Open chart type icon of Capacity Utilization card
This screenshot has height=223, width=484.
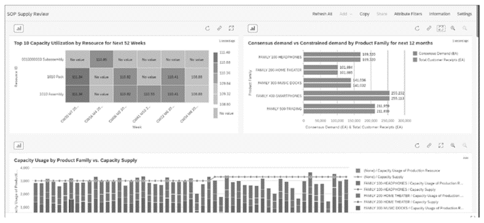click(19, 28)
